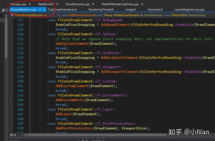
Task: Click line number 142 in the gutter
Action: pyautogui.click(x=20, y=91)
